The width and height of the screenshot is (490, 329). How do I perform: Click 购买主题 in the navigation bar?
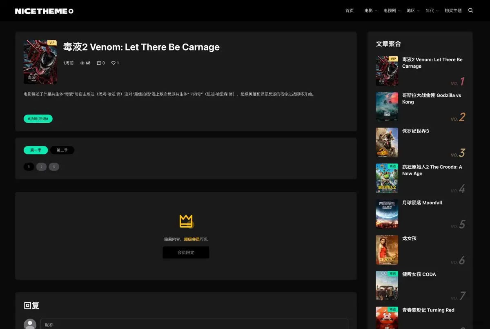[453, 10]
